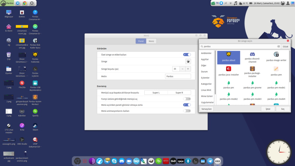This screenshot has width=295, height=166.
Task: Click the Simge boyutu number field
Action: coord(176,69)
